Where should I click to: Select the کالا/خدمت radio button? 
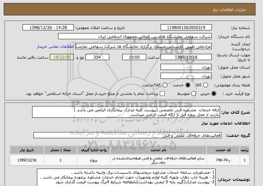(165, 85)
